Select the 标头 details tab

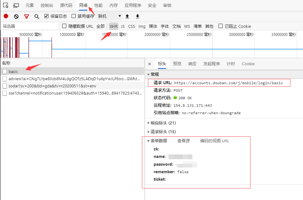[162, 64]
